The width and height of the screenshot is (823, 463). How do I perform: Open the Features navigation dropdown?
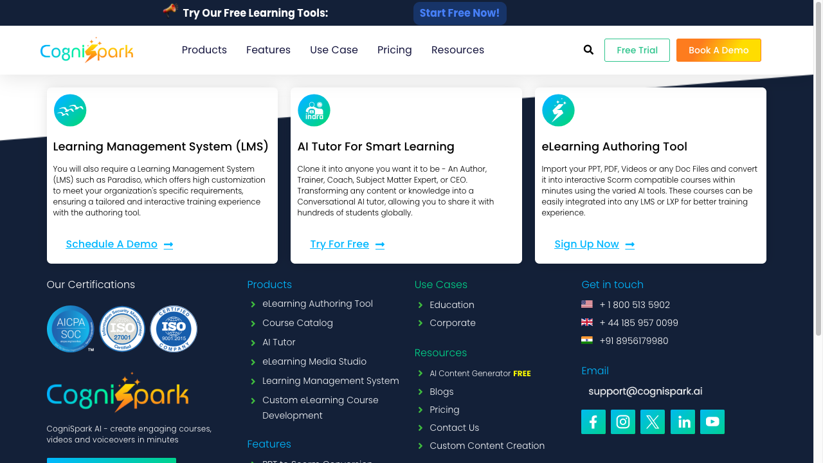268,50
